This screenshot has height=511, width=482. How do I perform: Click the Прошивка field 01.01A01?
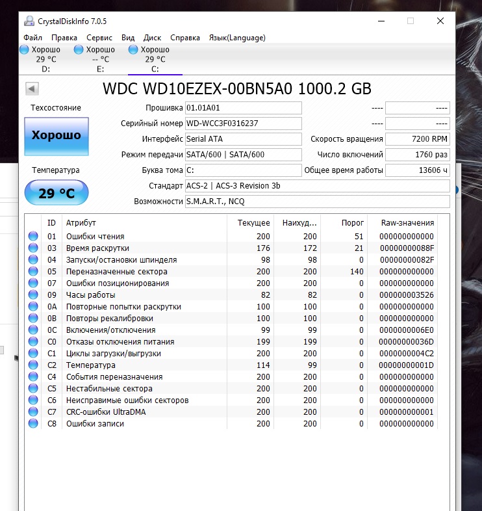[x=244, y=108]
